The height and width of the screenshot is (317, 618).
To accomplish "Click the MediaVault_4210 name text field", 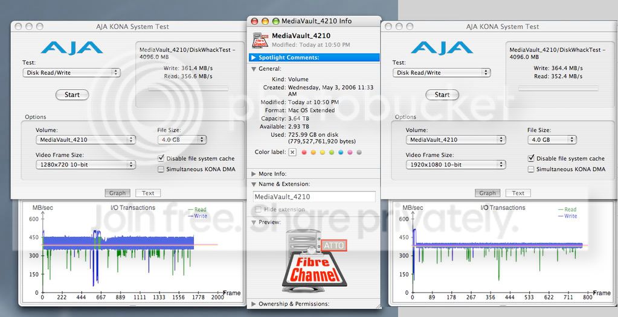I will tap(314, 196).
